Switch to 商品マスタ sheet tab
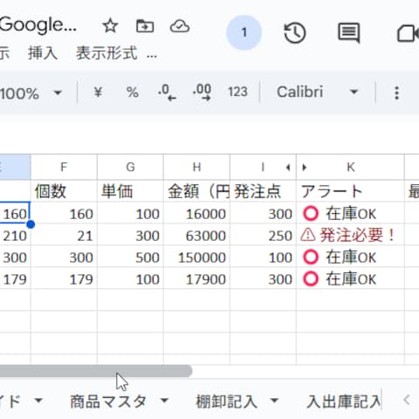Screen dimensions: 419x419 click(x=108, y=402)
